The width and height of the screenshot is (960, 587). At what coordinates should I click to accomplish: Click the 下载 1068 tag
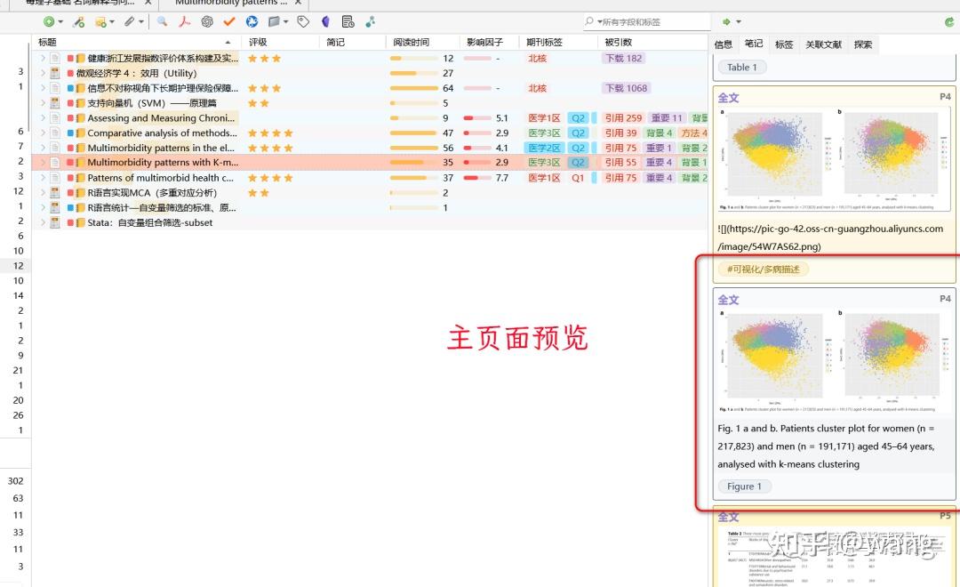(x=626, y=88)
